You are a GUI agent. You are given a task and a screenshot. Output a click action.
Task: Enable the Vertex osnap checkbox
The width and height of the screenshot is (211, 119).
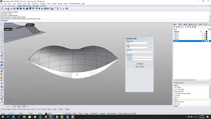(x=52, y=109)
